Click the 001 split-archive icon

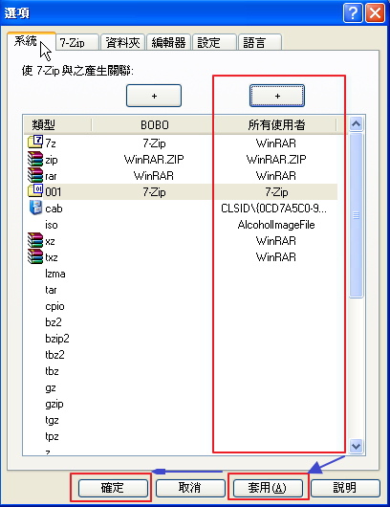pyautogui.click(x=35, y=190)
